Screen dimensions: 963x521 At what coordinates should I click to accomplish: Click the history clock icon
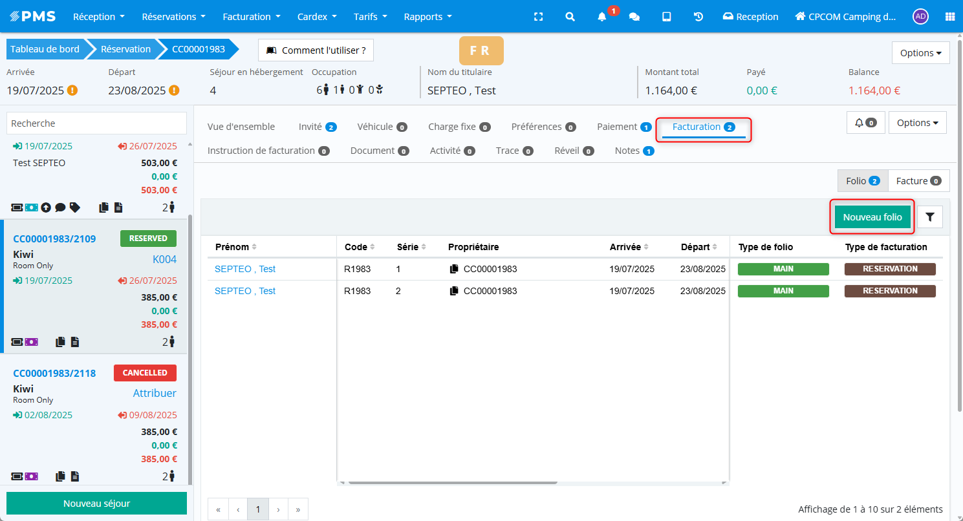coord(698,17)
